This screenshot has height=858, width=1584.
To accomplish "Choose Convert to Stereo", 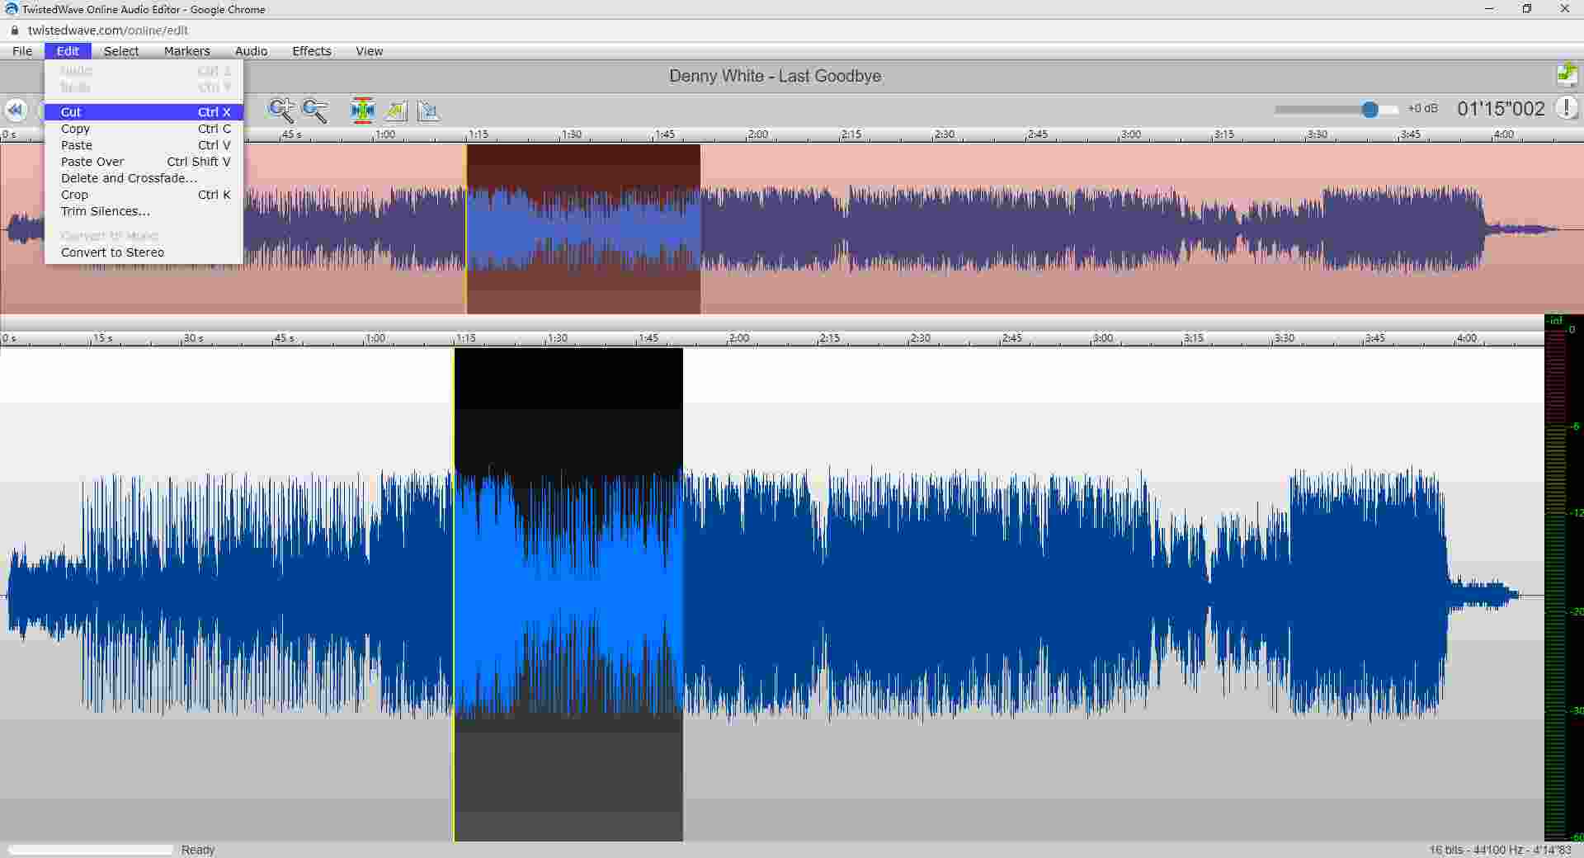I will (144, 252).
